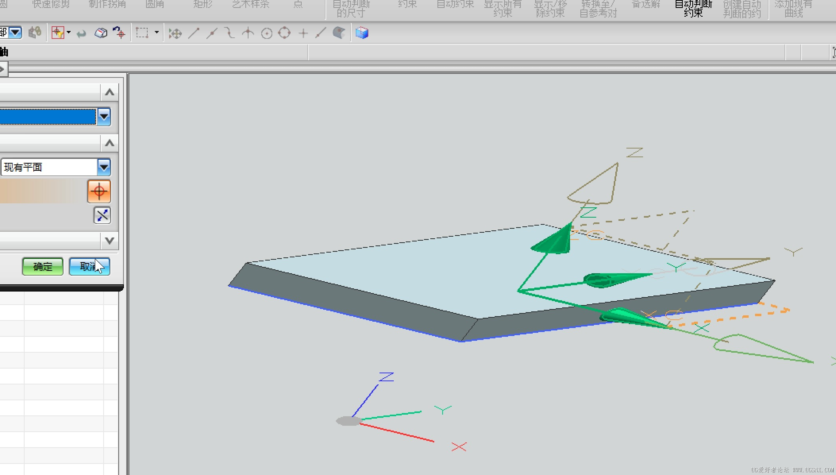Open the blue highlighted type dropdown
The width and height of the screenshot is (836, 475).
104,117
